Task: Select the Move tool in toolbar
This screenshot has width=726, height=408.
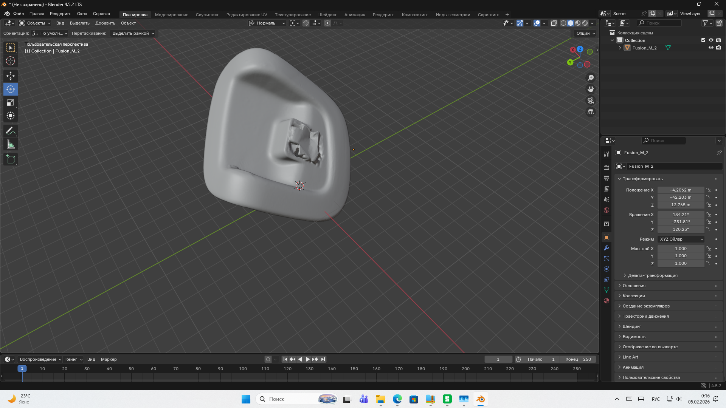Action: pyautogui.click(x=11, y=76)
